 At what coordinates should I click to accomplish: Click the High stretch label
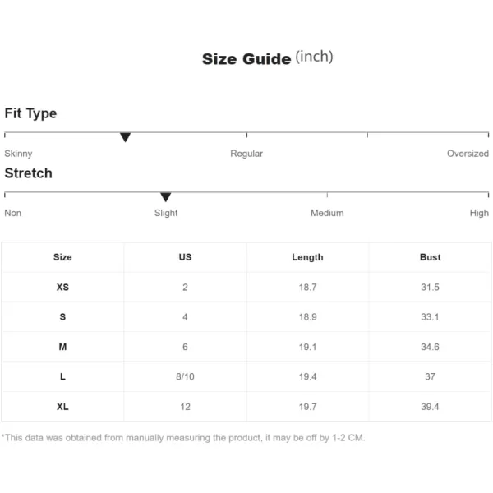point(479,213)
